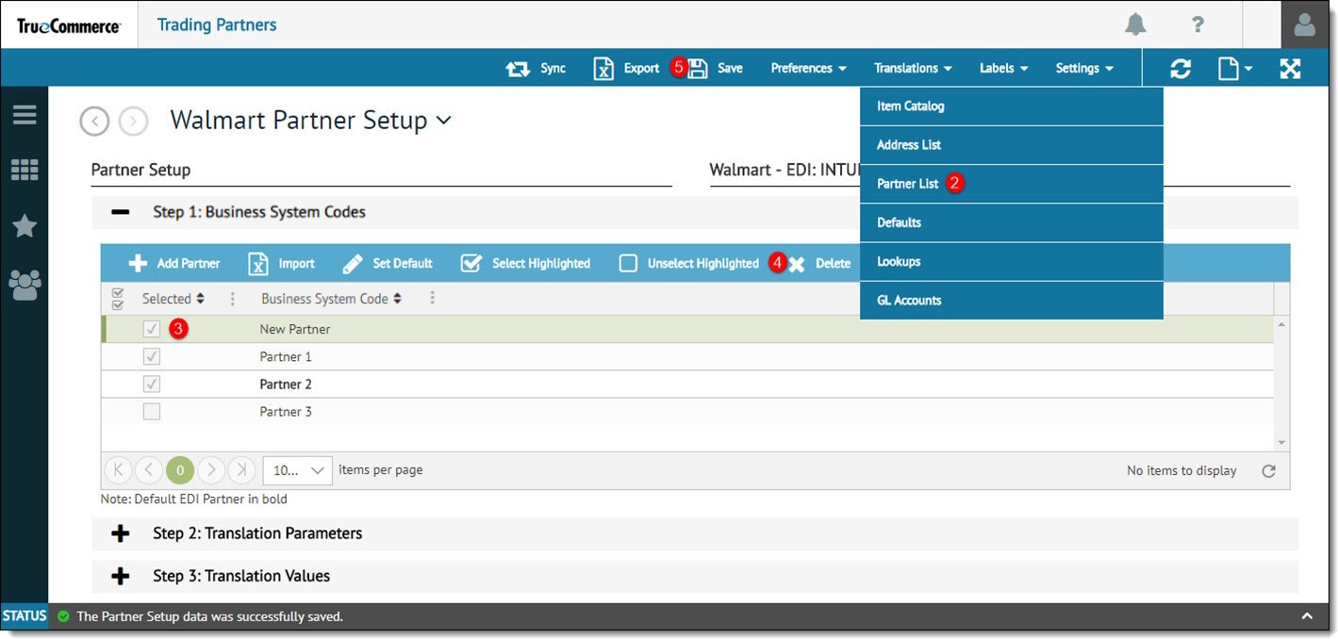This screenshot has height=639, width=1338.
Task: Open the Item Catalog menu entry
Action: tap(908, 106)
